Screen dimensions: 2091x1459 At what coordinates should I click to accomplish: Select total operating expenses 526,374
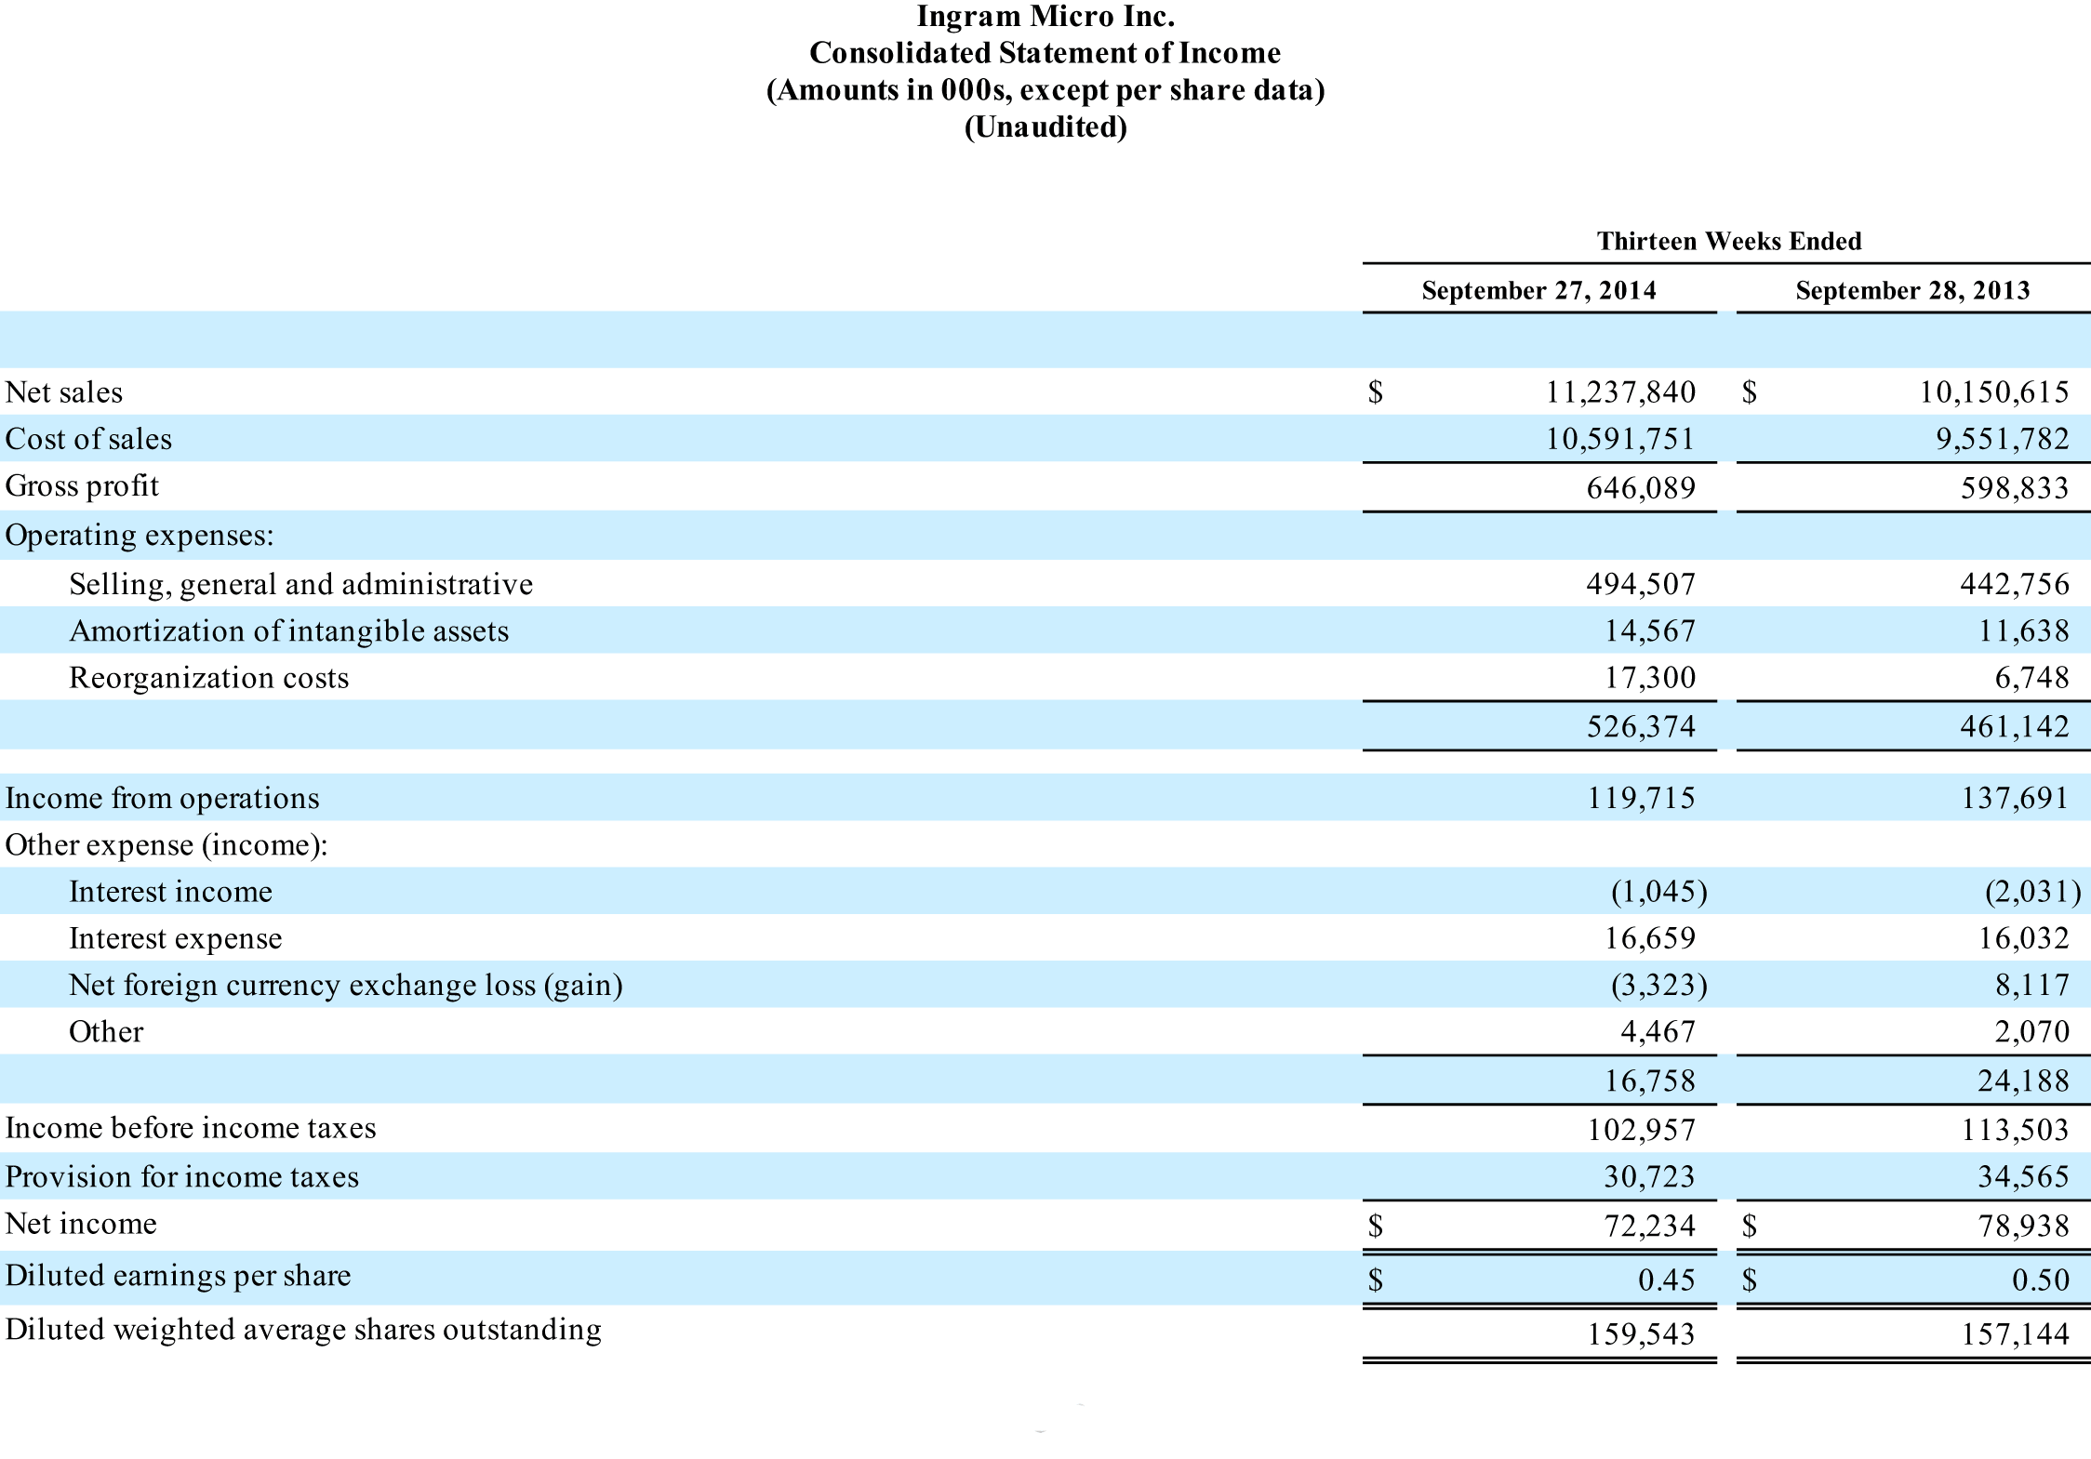point(1642,726)
